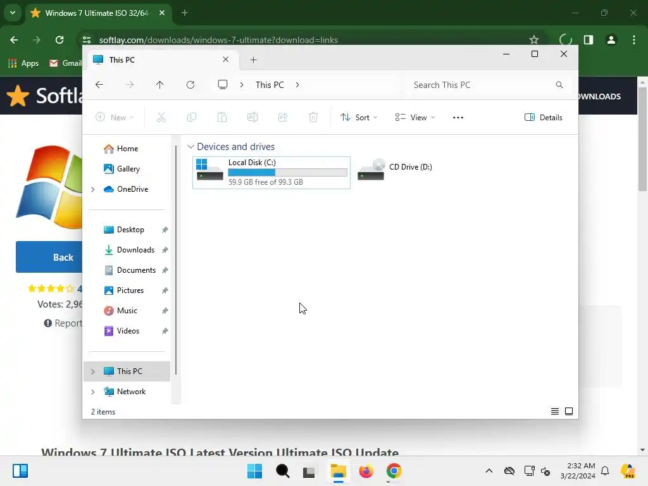This screenshot has height=486, width=648.
Task: Click the pin icon beside Documents
Action: 165,270
